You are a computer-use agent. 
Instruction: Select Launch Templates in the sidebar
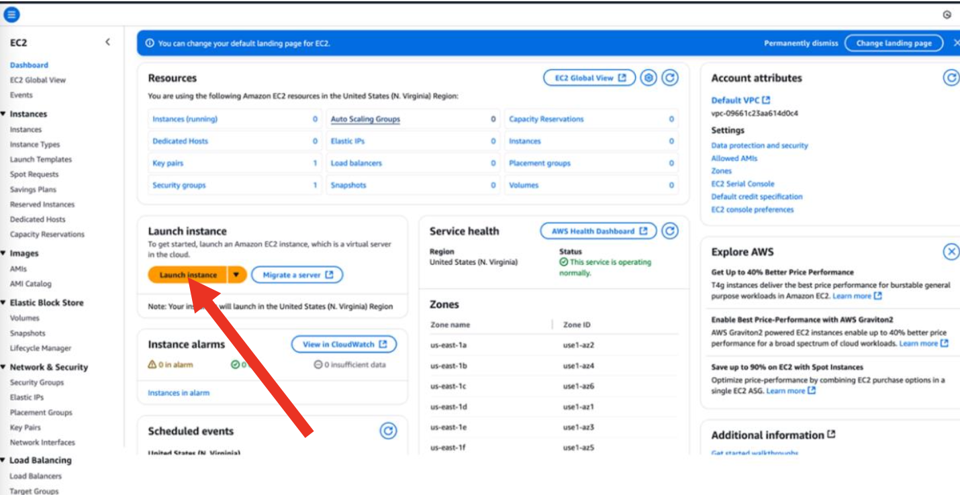[40, 160]
